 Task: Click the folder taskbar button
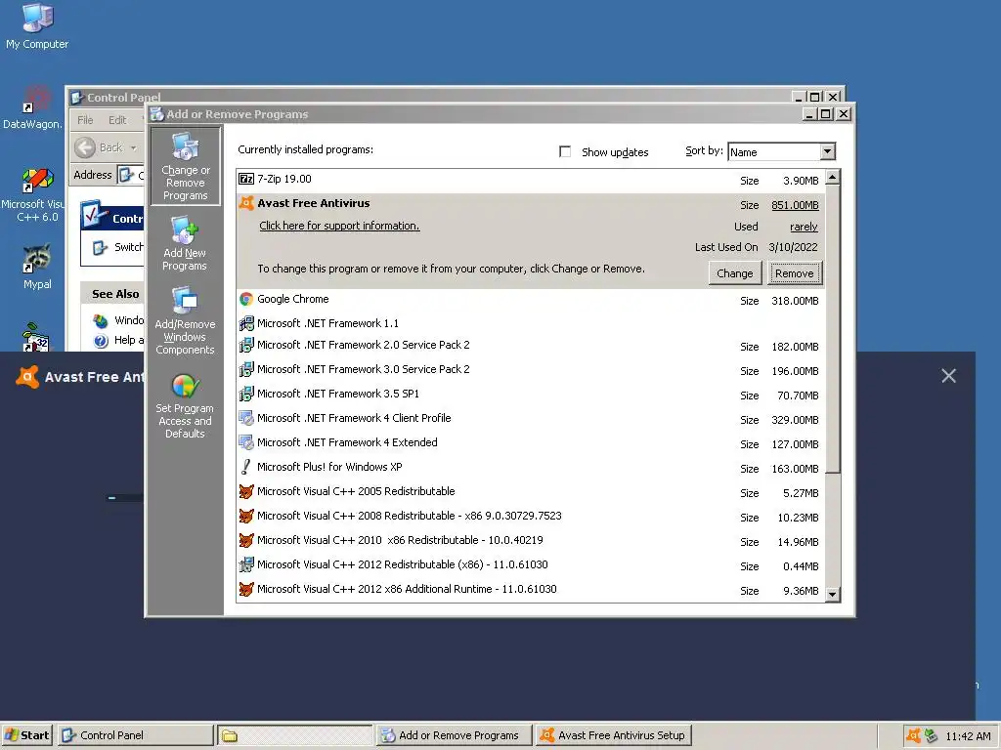pyautogui.click(x=294, y=735)
